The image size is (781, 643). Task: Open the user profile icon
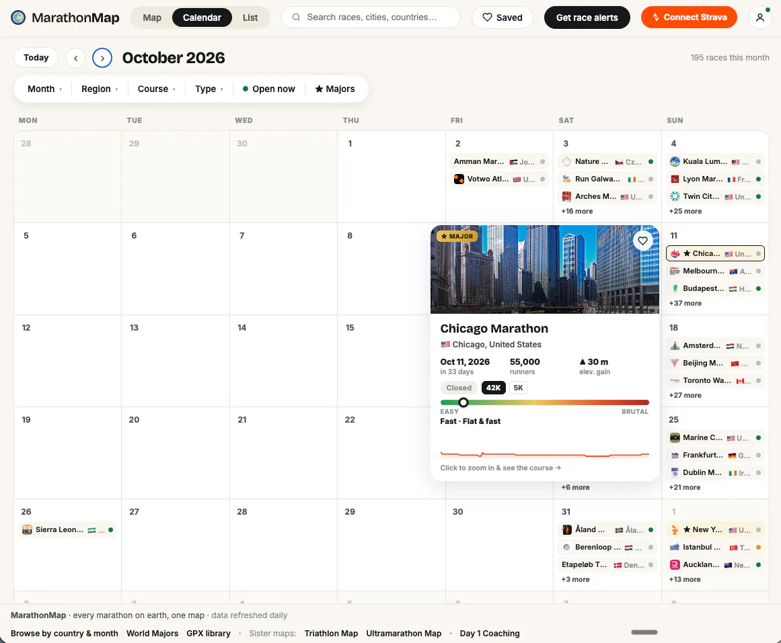click(759, 17)
